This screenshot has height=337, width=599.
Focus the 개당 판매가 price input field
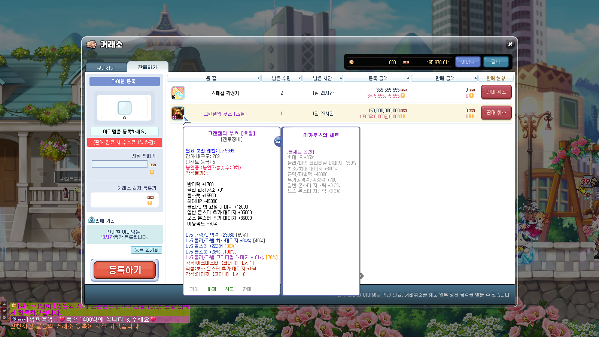[x=120, y=164]
